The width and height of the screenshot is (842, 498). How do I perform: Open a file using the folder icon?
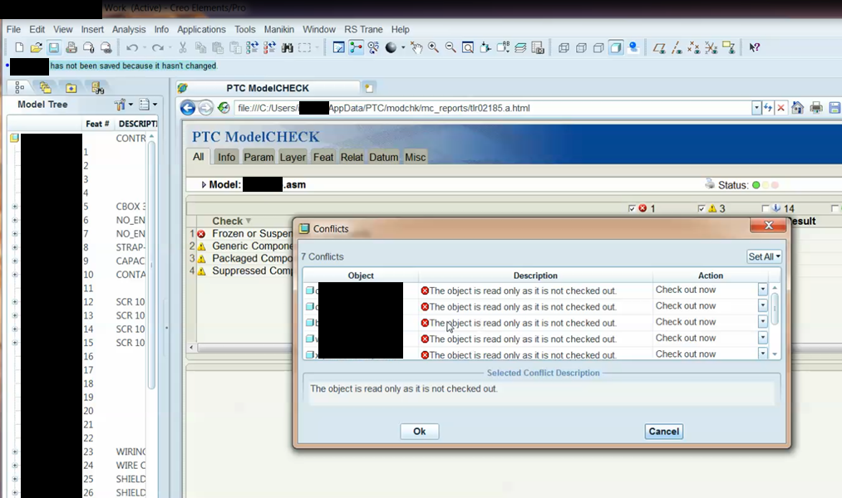click(x=36, y=47)
